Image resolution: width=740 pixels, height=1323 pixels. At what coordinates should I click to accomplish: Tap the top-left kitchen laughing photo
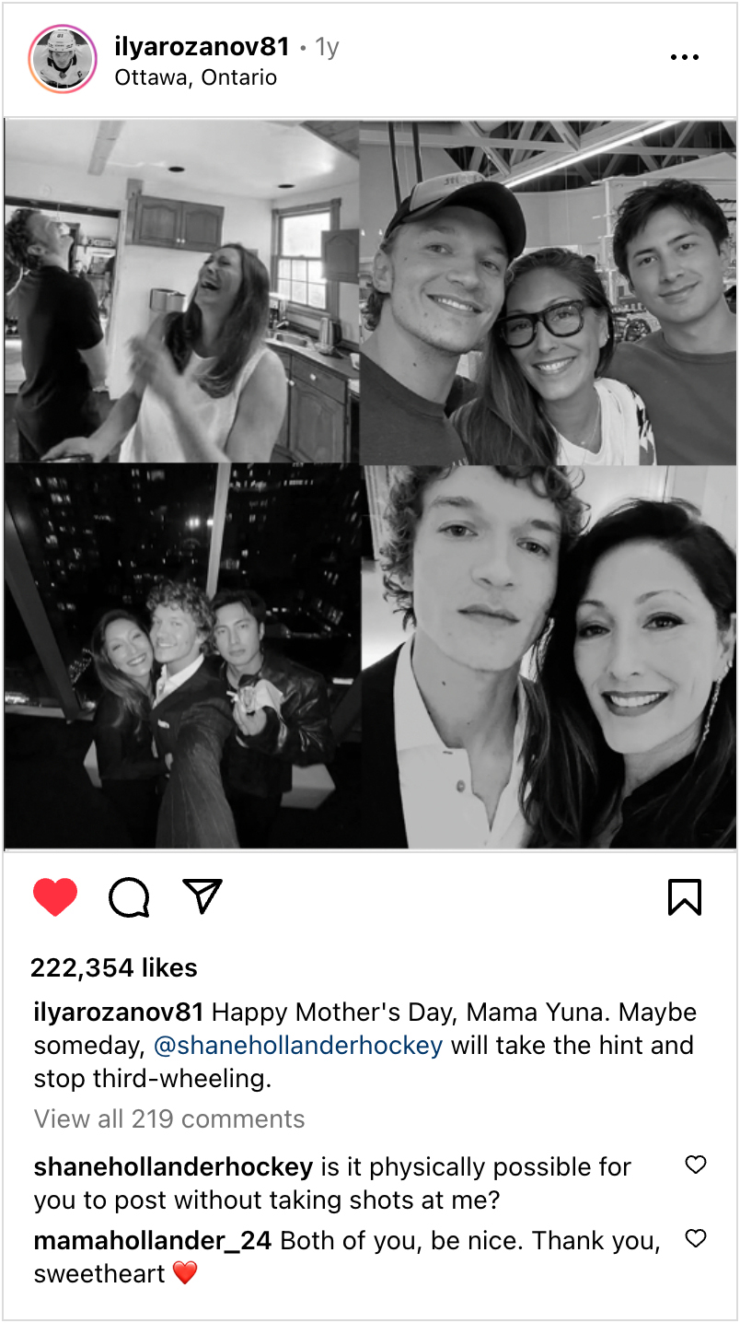tap(181, 291)
